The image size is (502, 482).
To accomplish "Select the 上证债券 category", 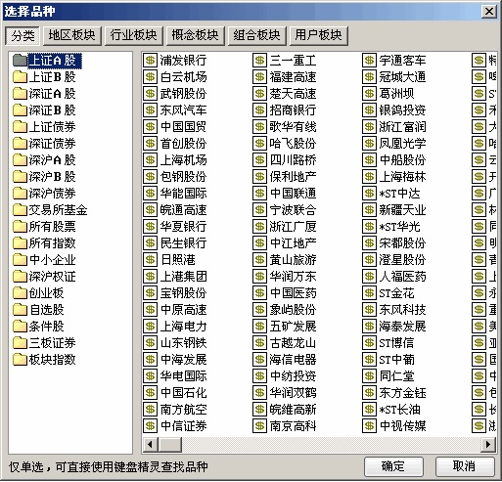I will (52, 127).
